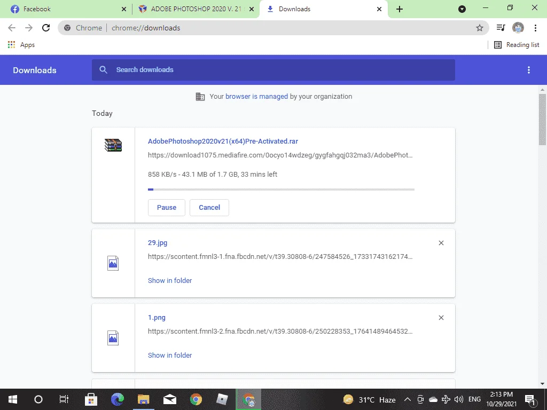Click the scrollbar down arrow
The height and width of the screenshot is (410, 547).
(542, 384)
